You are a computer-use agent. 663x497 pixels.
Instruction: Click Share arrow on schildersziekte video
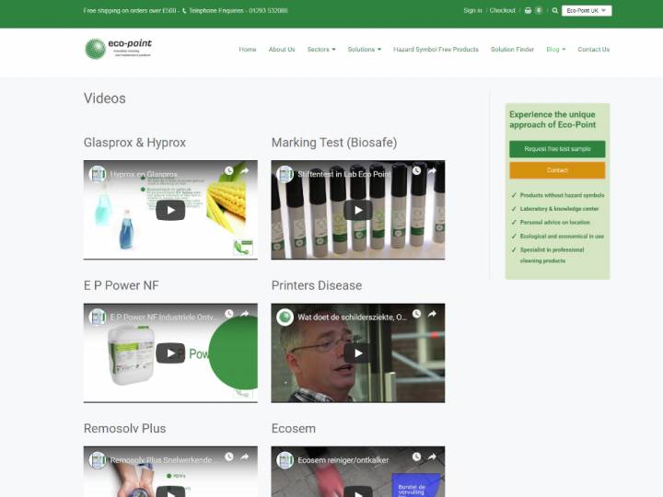tap(432, 314)
